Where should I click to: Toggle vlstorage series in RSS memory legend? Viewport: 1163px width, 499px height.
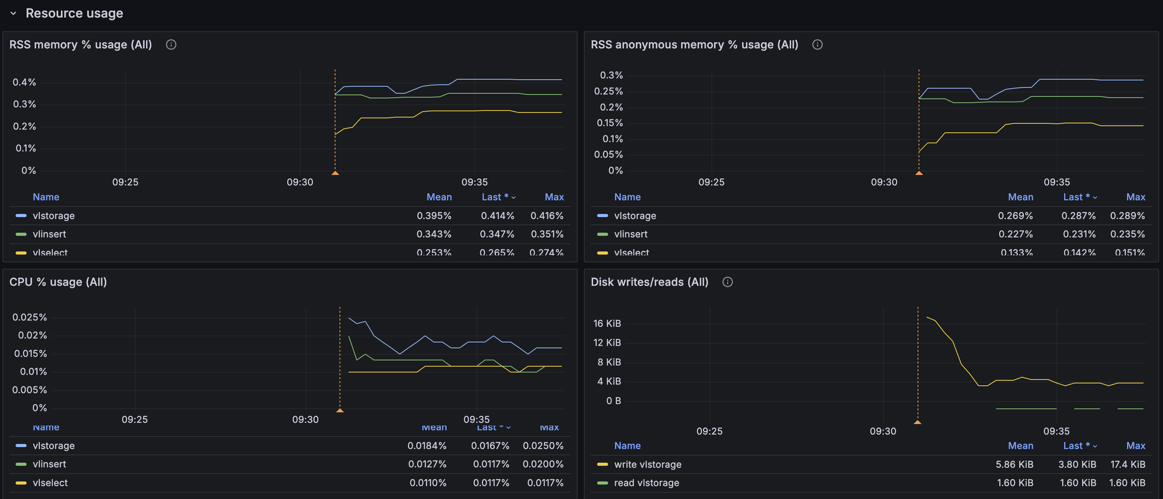pos(53,216)
